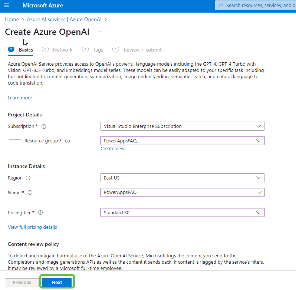Switch to the Network tab
This screenshot has height=290, width=296.
[62, 50]
